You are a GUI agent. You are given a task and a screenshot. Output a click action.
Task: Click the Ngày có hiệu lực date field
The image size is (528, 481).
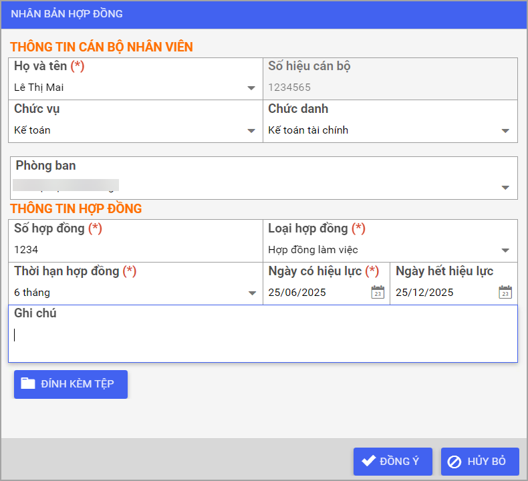[314, 292]
